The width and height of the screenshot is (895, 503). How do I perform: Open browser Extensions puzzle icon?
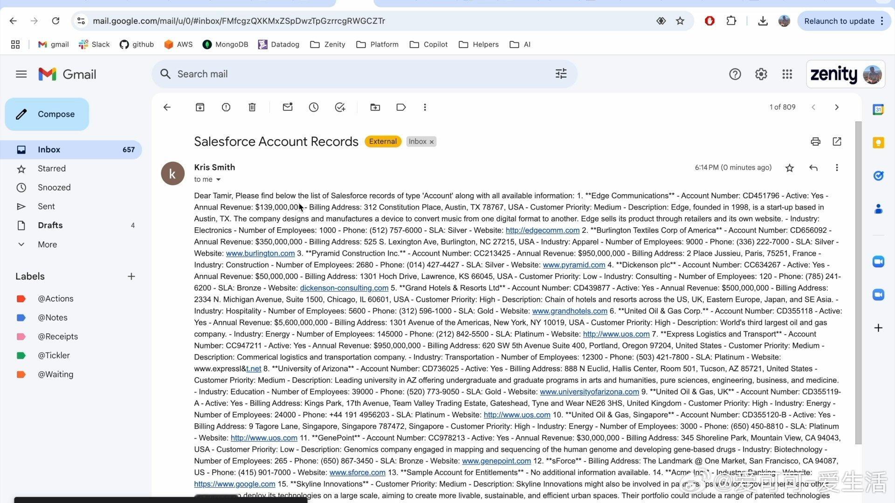pos(731,21)
